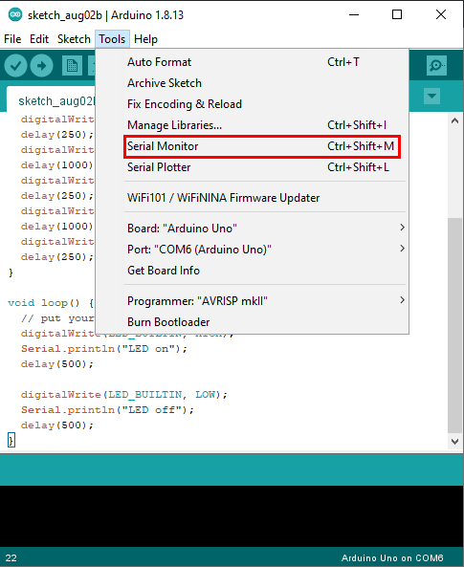Click scrollbar down arrow in editor
This screenshot has height=567, width=464.
pyautogui.click(x=455, y=442)
